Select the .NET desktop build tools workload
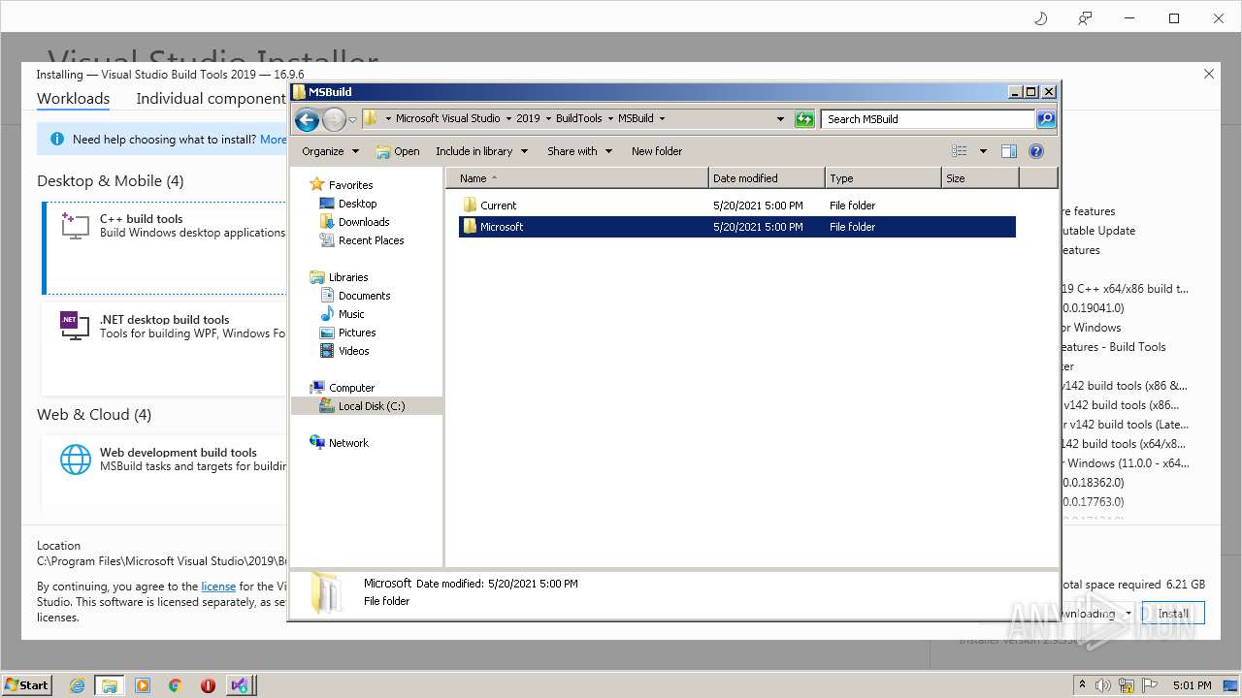This screenshot has width=1242, height=698. pos(165,347)
